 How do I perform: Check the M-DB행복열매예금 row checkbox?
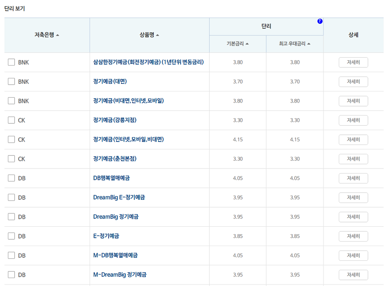click(x=11, y=255)
